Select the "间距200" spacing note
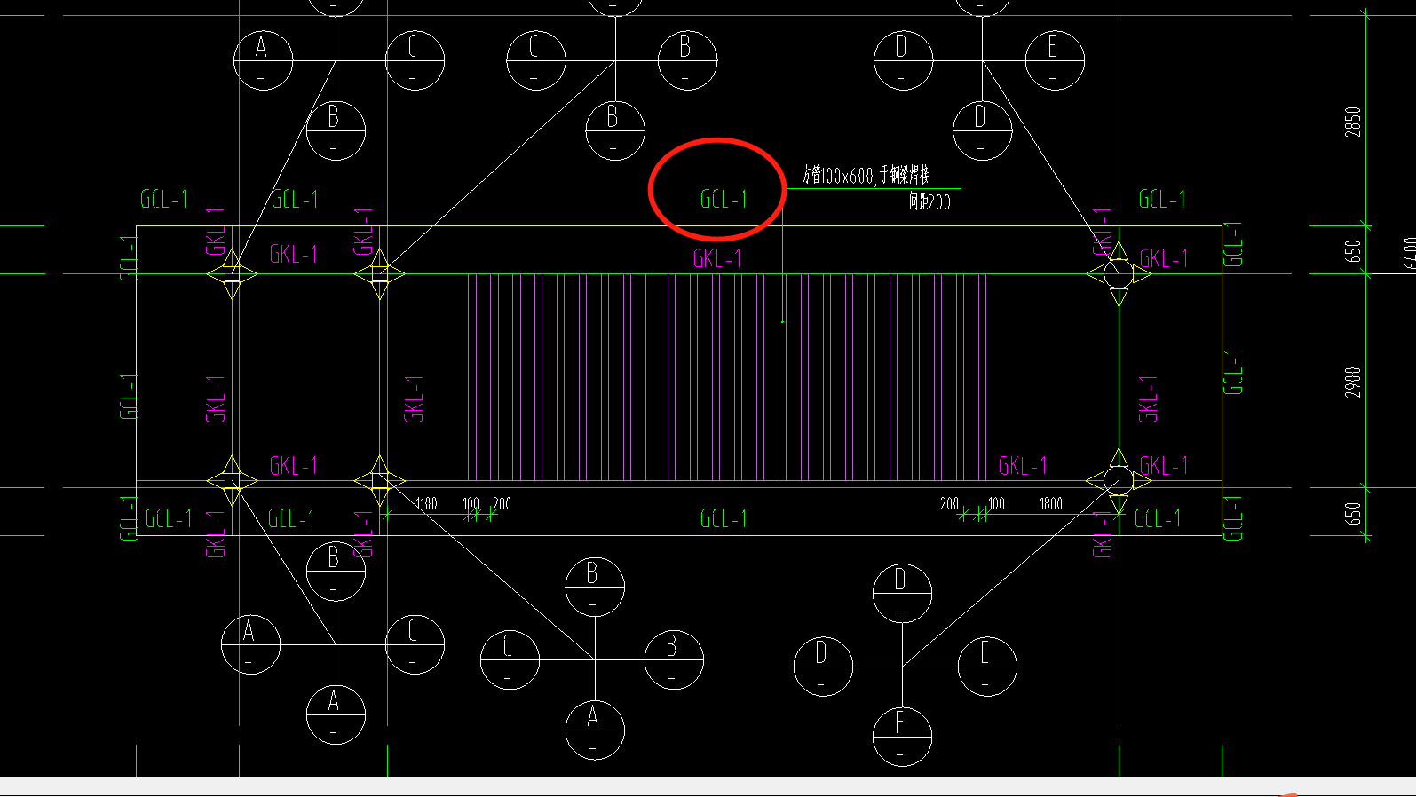 929,202
